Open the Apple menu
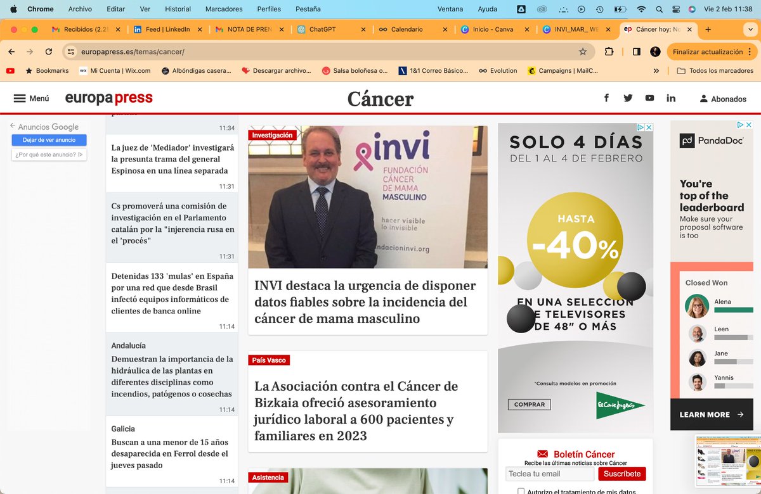Viewport: 761px width, 494px height. pos(13,9)
